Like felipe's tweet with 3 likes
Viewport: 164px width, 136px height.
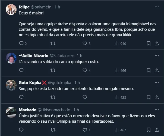point(84,44)
